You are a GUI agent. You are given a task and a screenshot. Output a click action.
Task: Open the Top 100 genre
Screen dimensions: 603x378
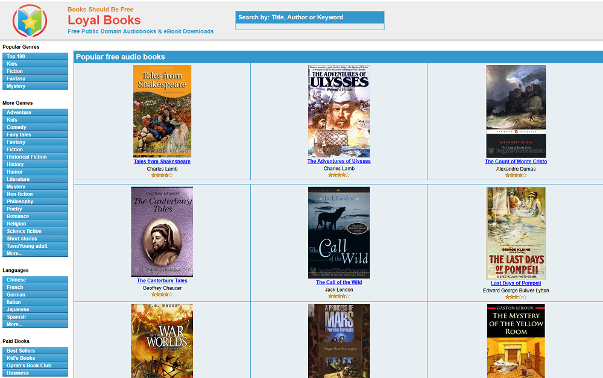pyautogui.click(x=35, y=56)
